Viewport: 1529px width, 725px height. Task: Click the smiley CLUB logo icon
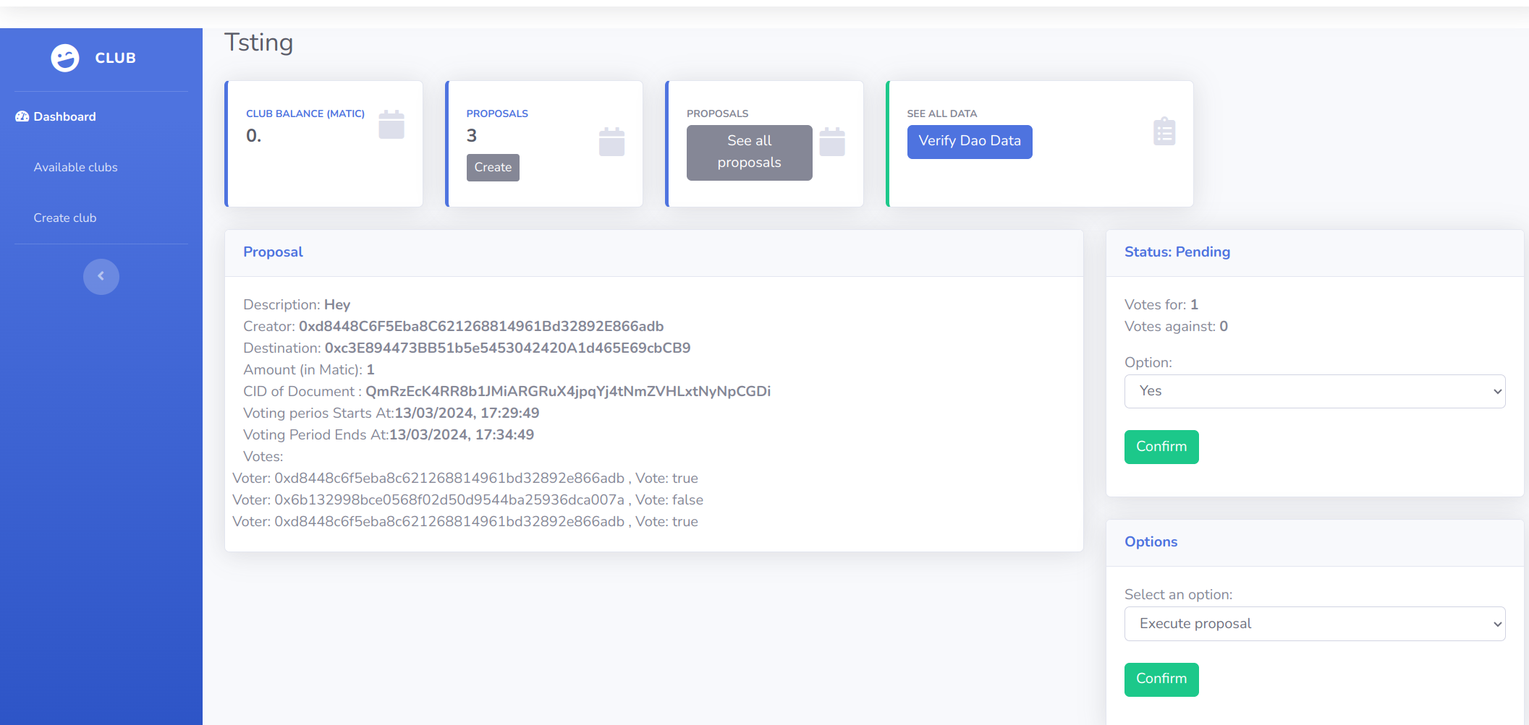[65, 58]
